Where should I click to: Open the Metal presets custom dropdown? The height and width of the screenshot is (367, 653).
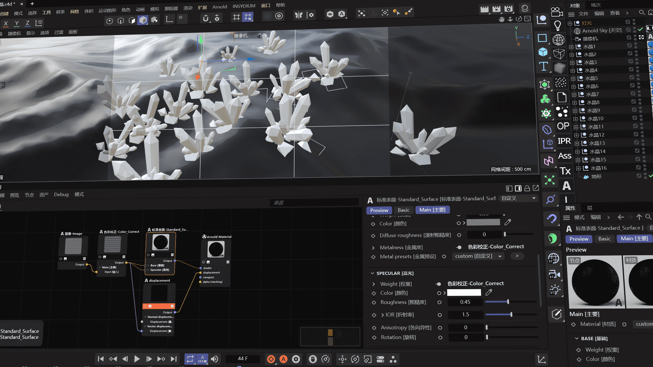478,256
